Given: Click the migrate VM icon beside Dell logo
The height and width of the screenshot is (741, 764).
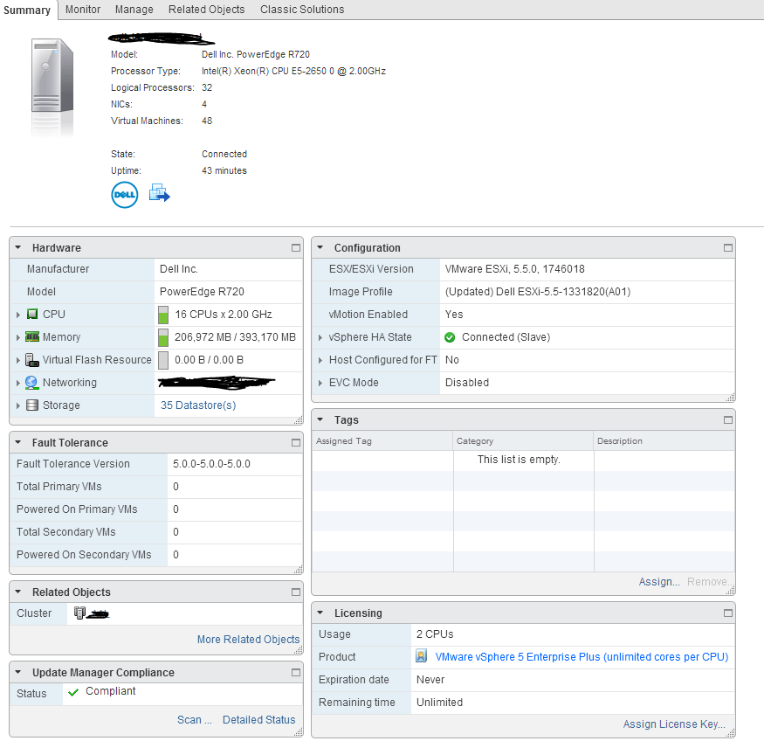Looking at the screenshot, I should coord(159,192).
